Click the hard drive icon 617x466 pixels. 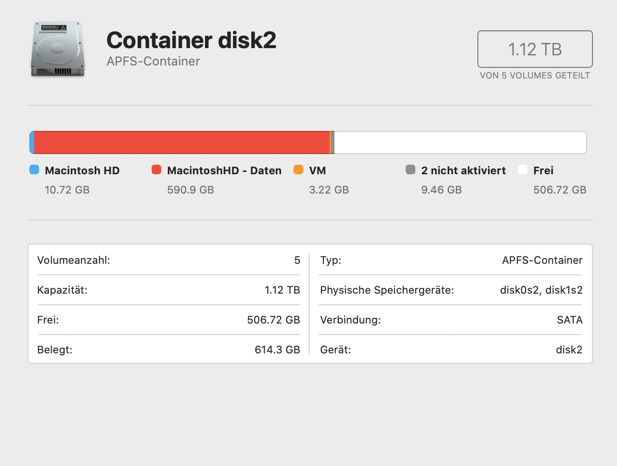tap(58, 49)
